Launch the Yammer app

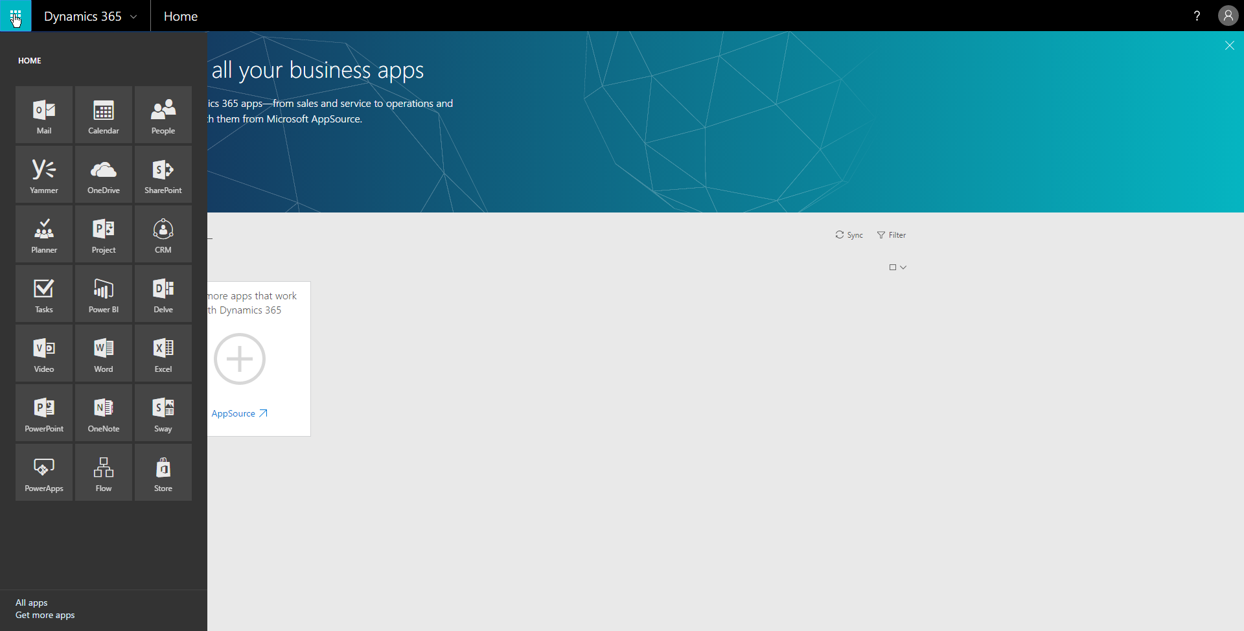coord(44,174)
